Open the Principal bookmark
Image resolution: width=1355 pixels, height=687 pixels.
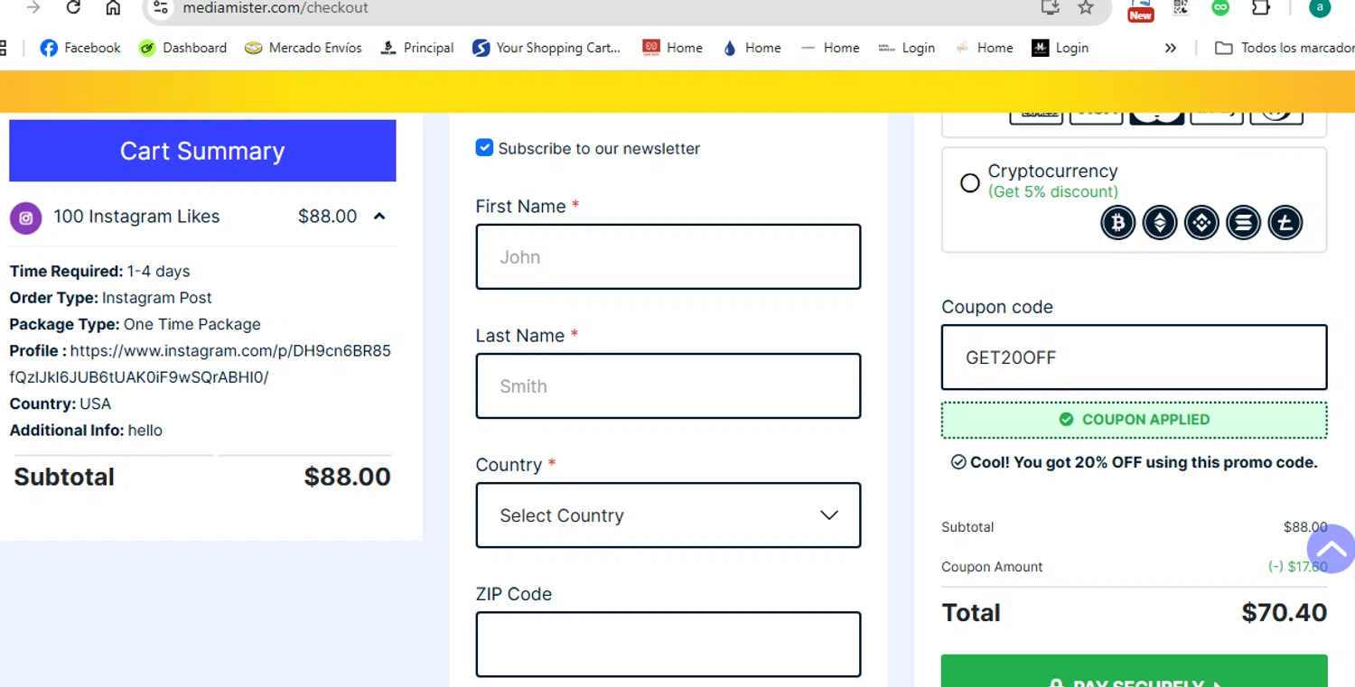pyautogui.click(x=416, y=48)
